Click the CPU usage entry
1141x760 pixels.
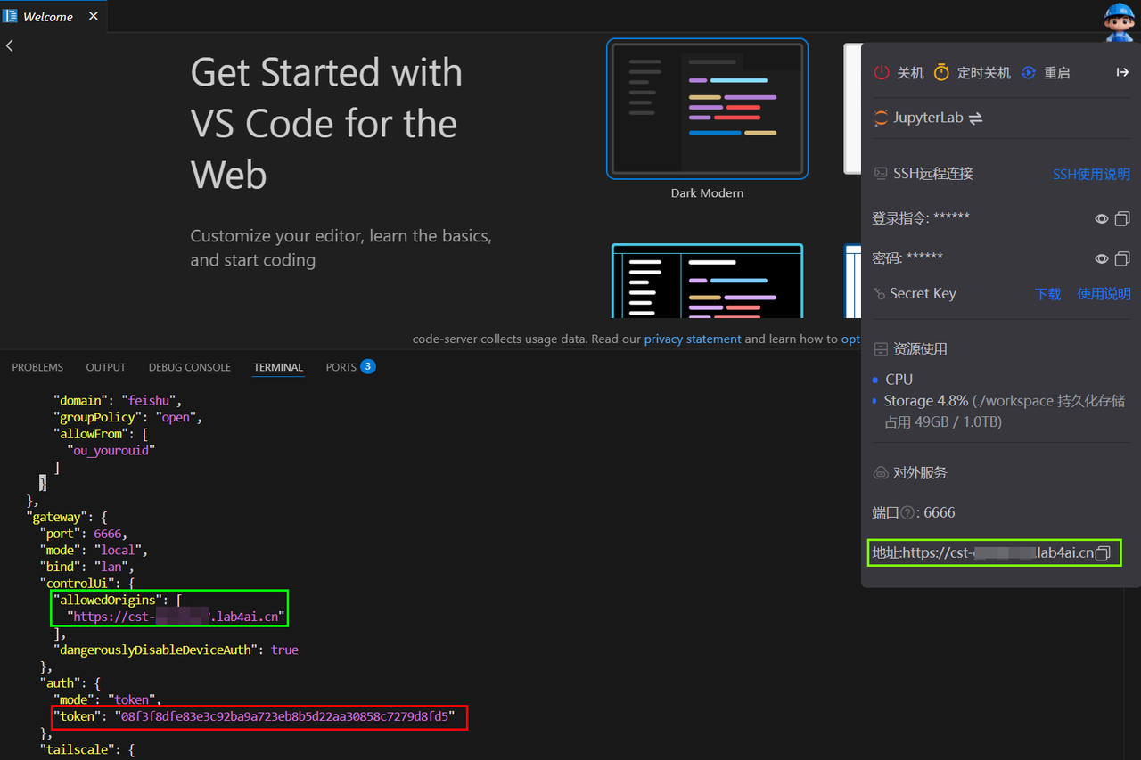click(x=899, y=380)
